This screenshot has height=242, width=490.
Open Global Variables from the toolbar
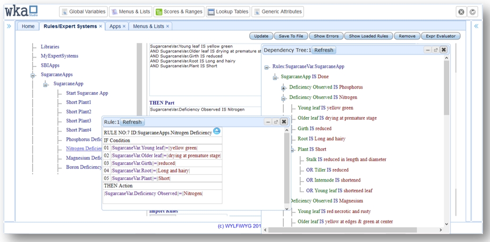point(83,11)
